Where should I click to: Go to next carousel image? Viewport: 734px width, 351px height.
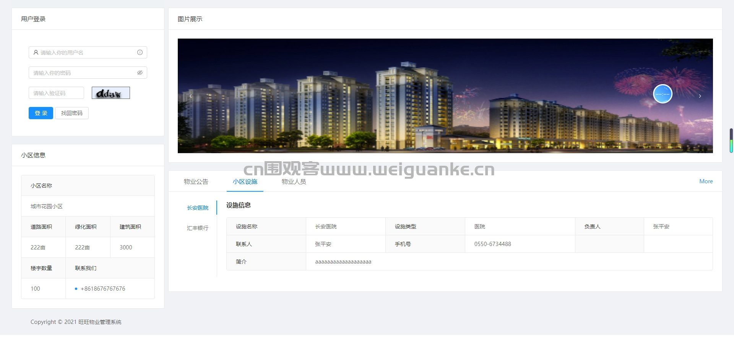[x=700, y=96]
